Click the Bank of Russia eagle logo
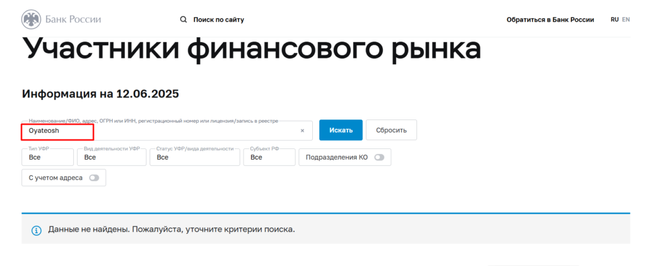The width and height of the screenshot is (646, 266). click(x=32, y=19)
